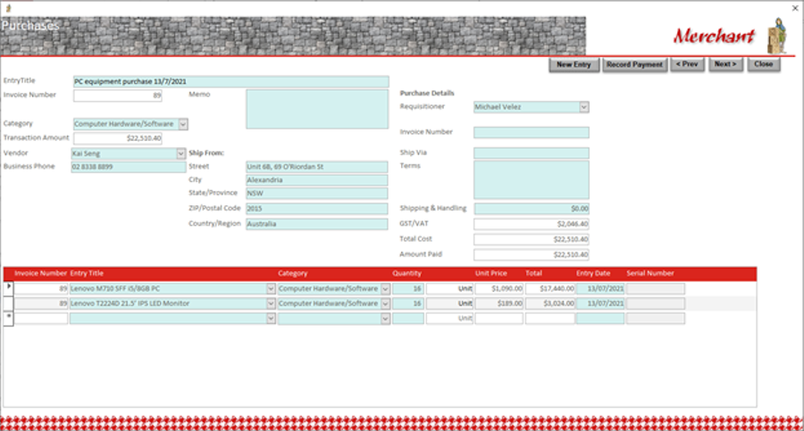Open Category dropdown for Lenovo T2224D row
Screen dimensions: 804x431
[x=385, y=304]
